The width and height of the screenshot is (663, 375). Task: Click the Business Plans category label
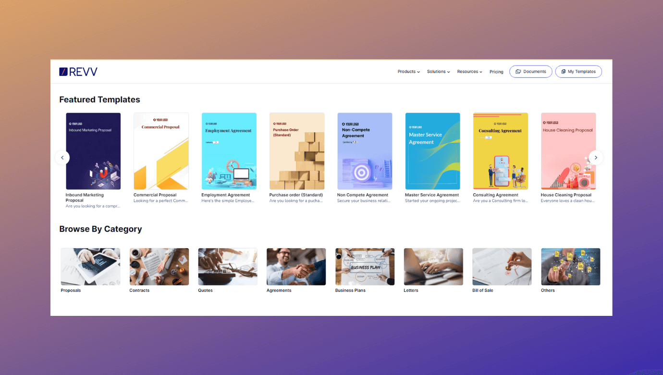coord(350,290)
